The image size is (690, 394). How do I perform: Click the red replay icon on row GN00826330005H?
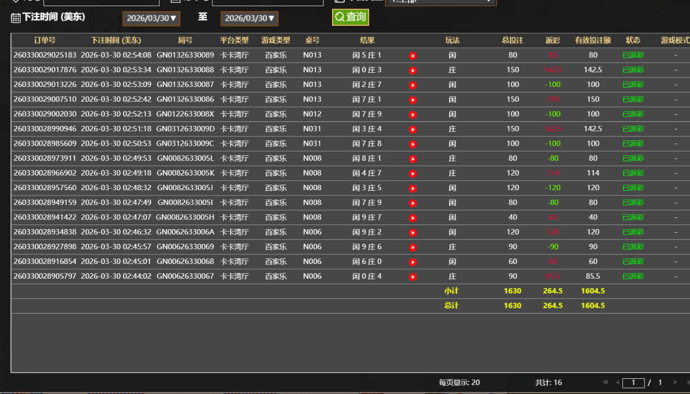pyautogui.click(x=412, y=217)
